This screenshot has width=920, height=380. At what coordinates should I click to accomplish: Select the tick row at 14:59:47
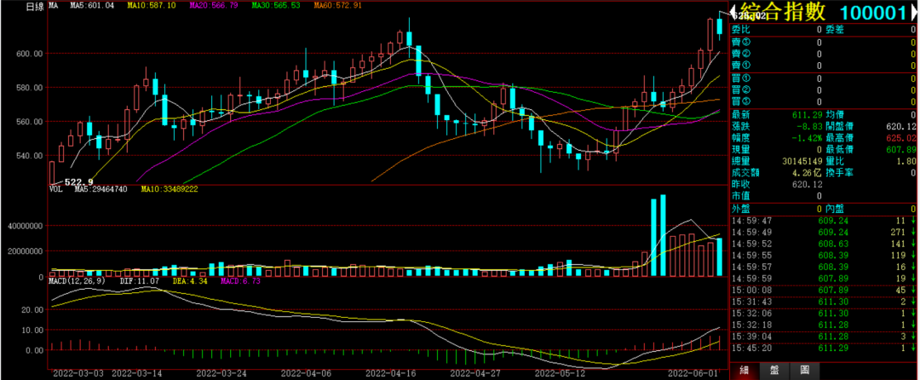[824, 221]
